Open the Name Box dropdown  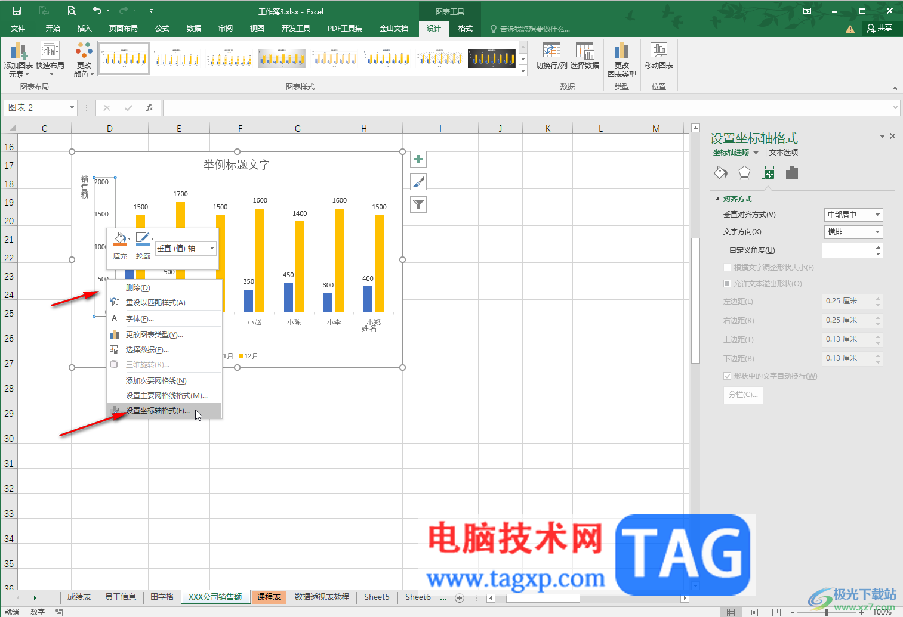[x=72, y=108]
